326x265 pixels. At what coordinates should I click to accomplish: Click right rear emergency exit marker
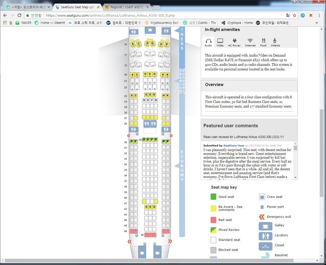click(170, 241)
